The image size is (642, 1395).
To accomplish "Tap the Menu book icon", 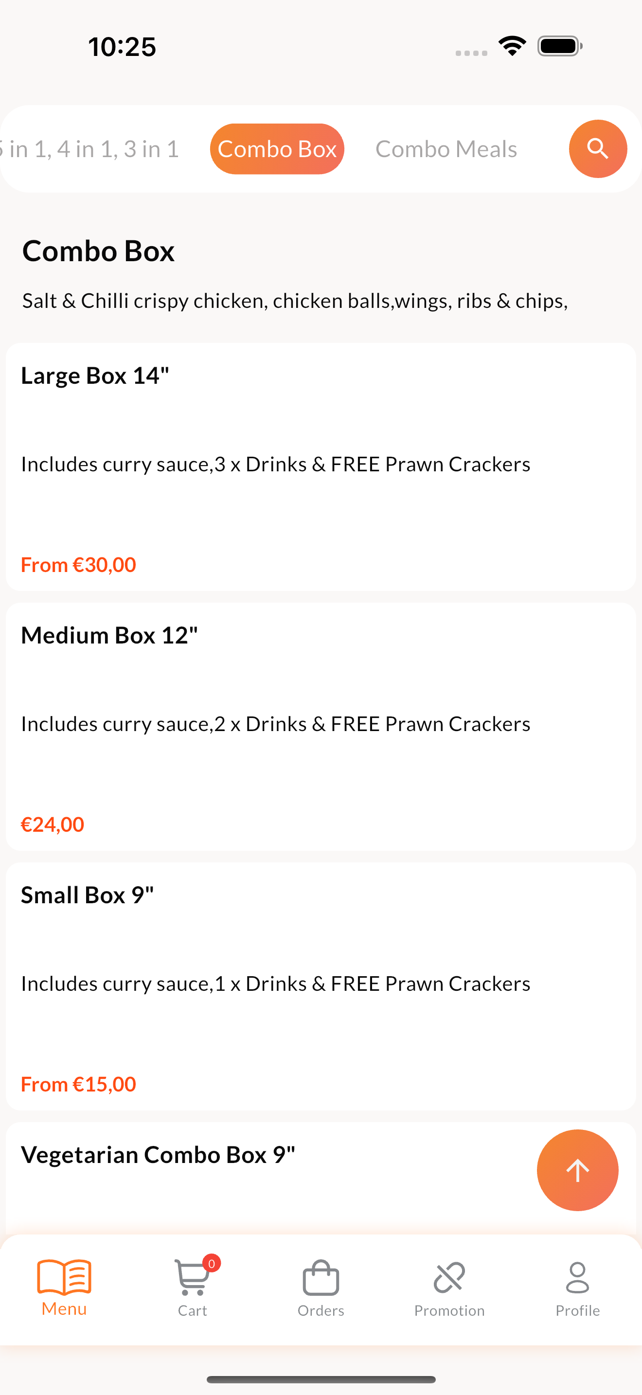I will point(64,1276).
